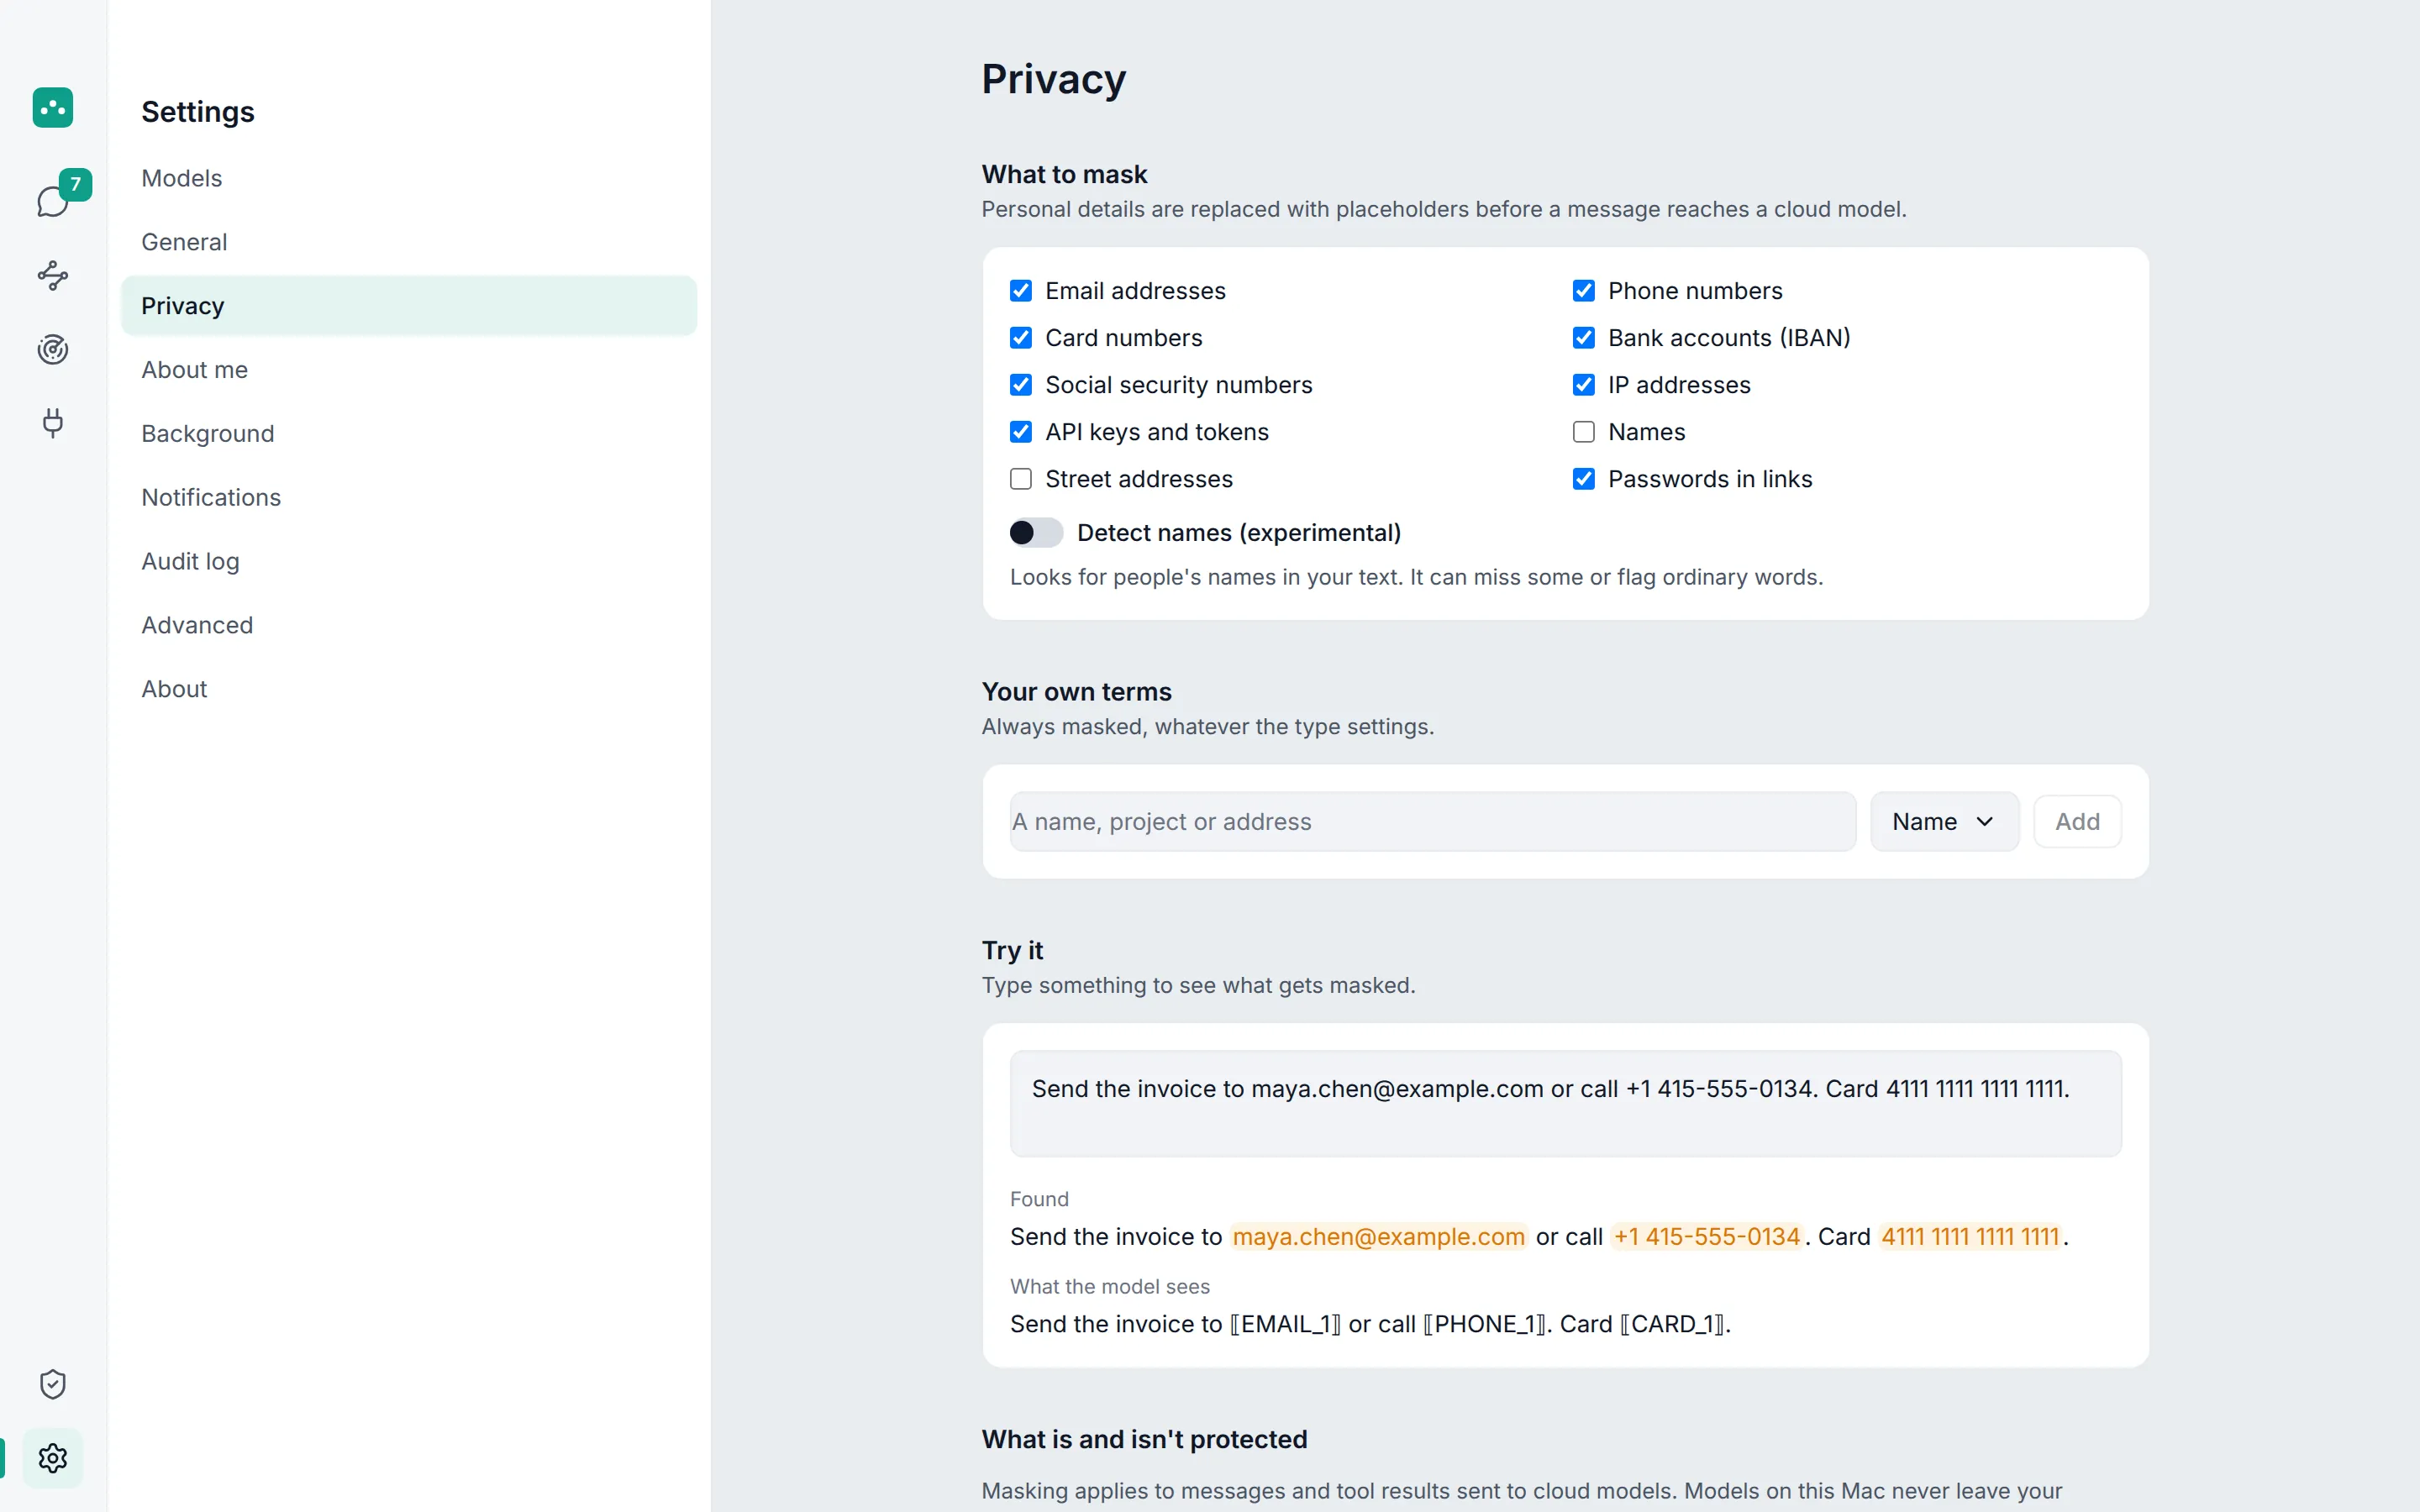
Task: Uncheck Email addresses masking
Action: 1021,291
